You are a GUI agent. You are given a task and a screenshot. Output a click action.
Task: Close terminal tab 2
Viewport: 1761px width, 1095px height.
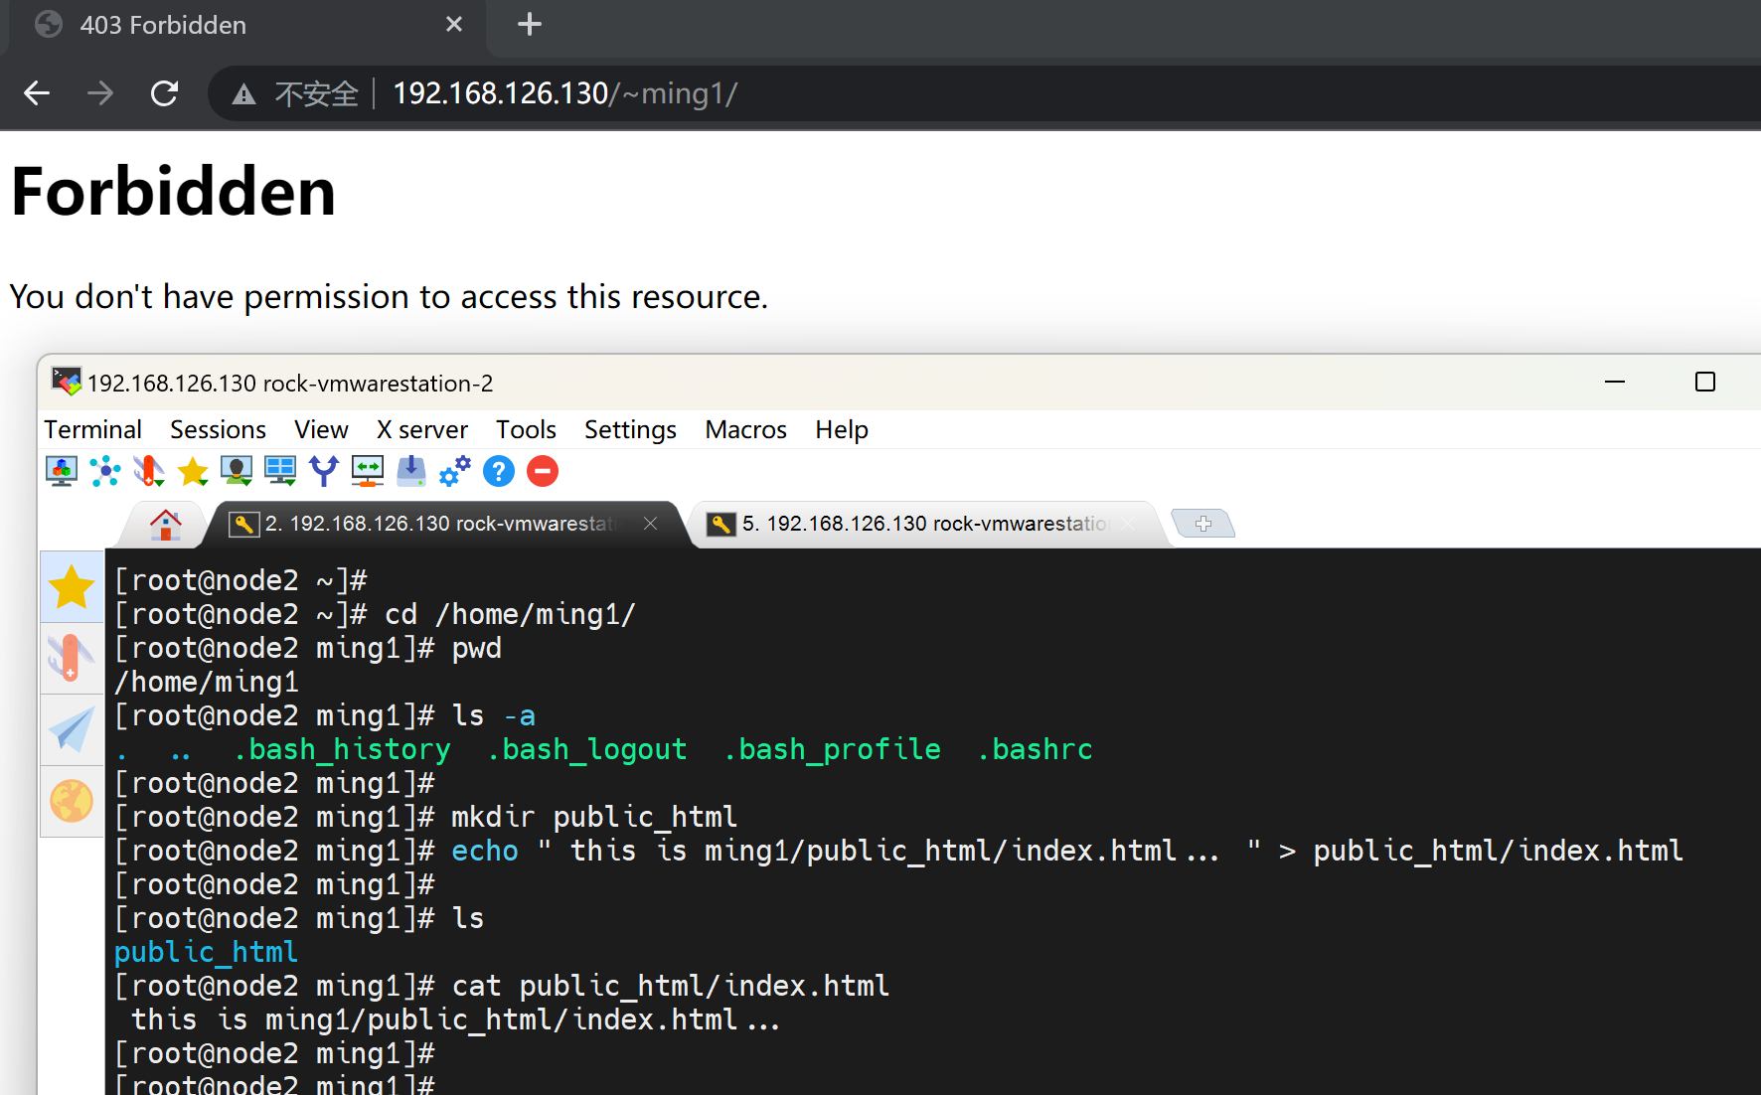tap(650, 524)
